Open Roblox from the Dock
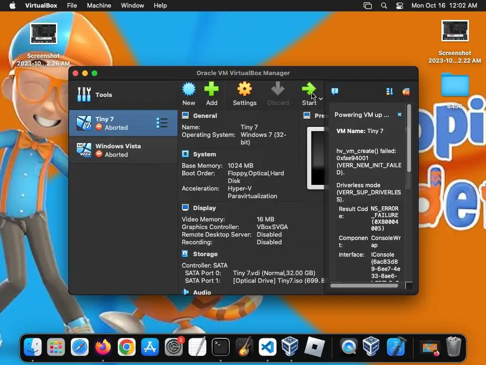The width and height of the screenshot is (486, 365). point(314,346)
